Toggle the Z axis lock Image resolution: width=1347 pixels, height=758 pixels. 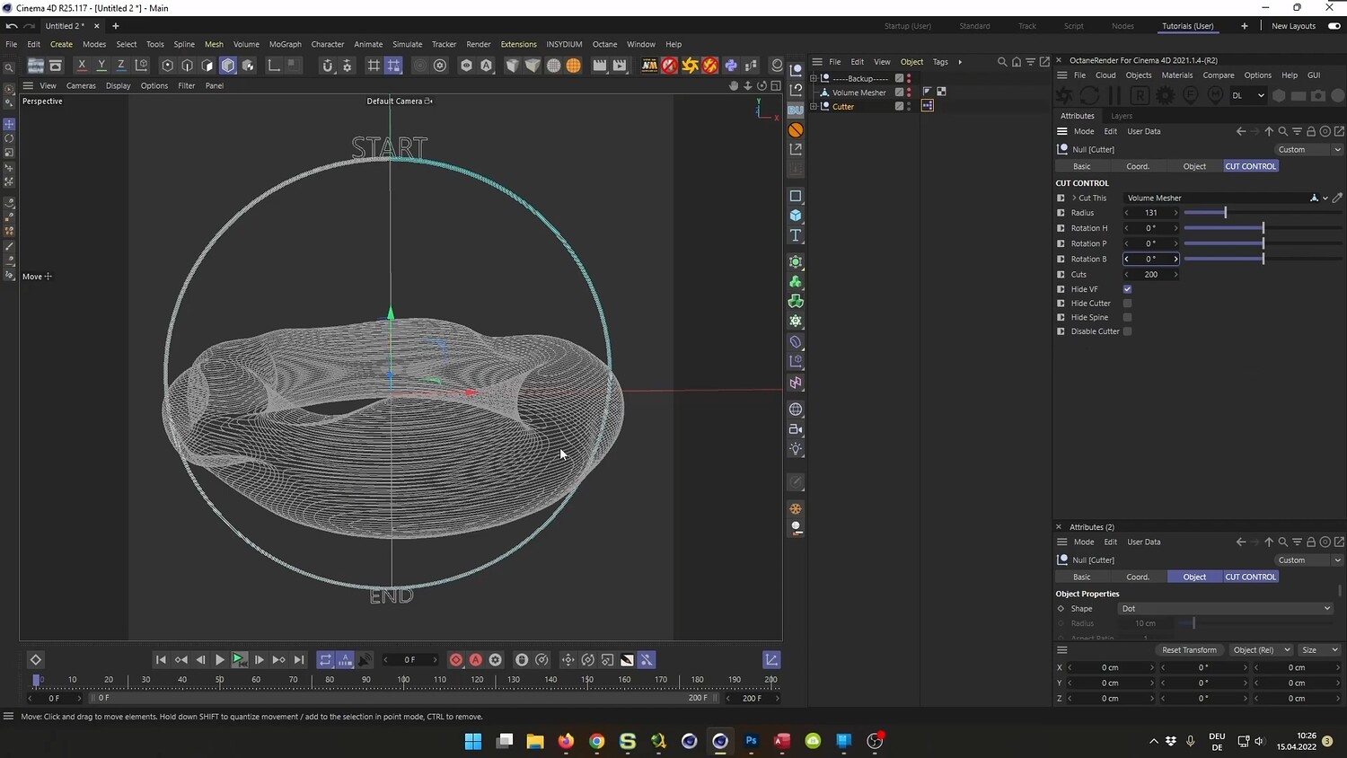pos(121,65)
